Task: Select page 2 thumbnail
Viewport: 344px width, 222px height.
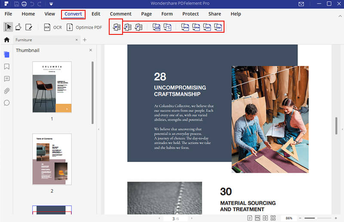Action: click(x=52, y=159)
